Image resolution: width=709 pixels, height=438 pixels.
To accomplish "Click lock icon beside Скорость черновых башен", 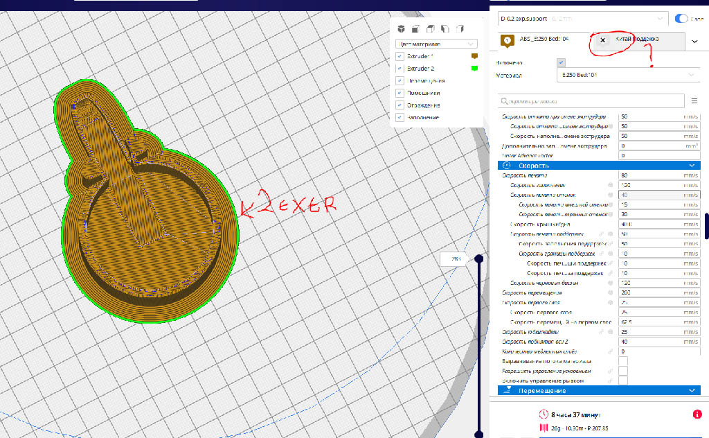I will (611, 283).
